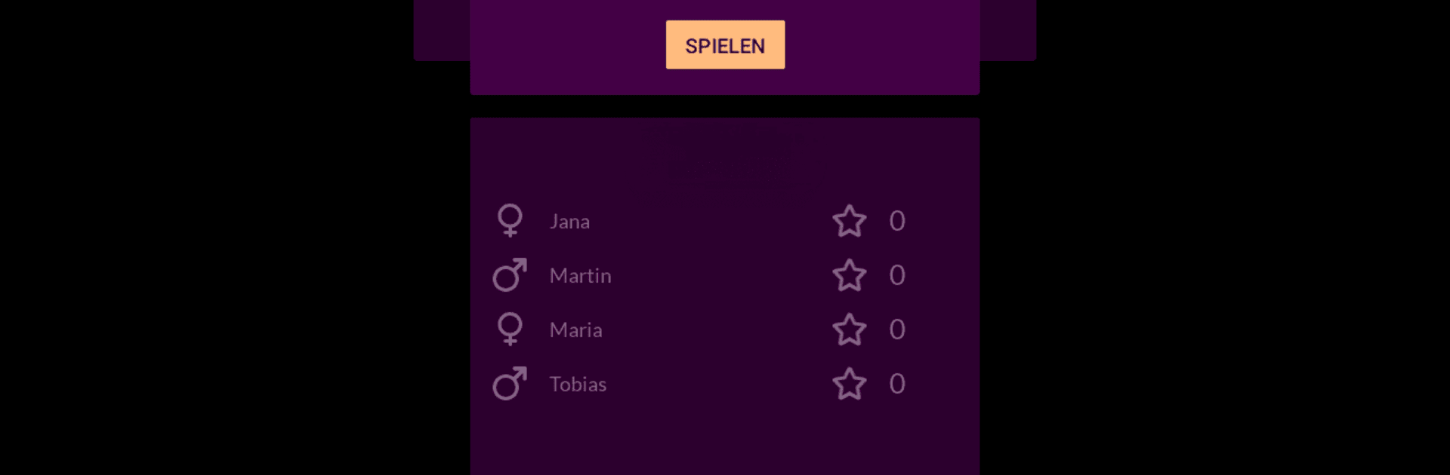Viewport: 1450px width, 475px height.
Task: Tap the star icon in Jana's row
Action: click(x=850, y=221)
